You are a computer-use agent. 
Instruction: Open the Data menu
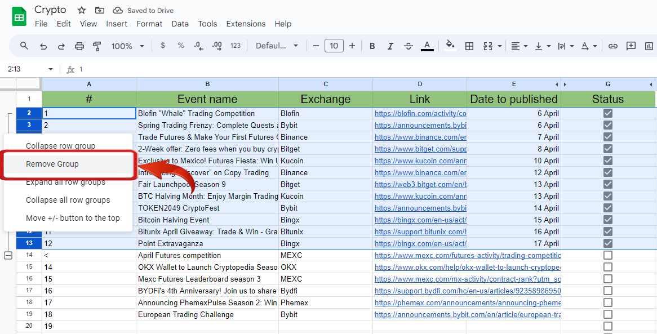coord(180,24)
